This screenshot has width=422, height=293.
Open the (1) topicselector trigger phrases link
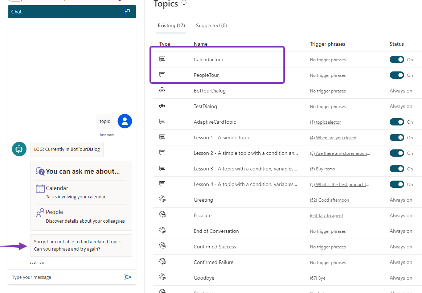[325, 122]
